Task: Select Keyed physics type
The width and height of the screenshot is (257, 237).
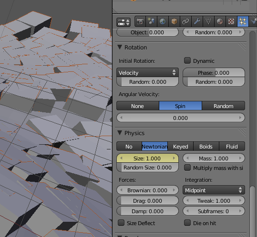Action: (x=180, y=147)
